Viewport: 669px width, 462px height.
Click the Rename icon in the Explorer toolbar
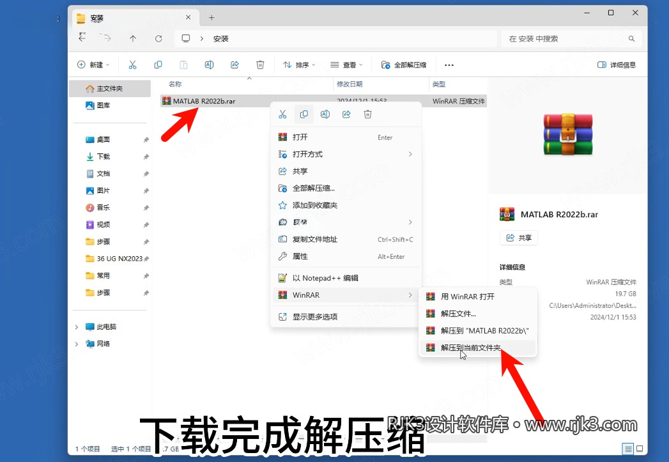209,65
